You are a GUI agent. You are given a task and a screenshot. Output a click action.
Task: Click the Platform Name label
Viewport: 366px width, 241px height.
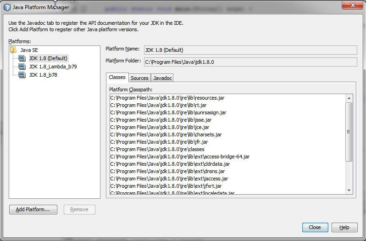pyautogui.click(x=122, y=49)
